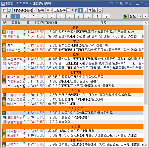Click the scrollbar up arrow
The image size is (149, 148).
coord(145,23)
